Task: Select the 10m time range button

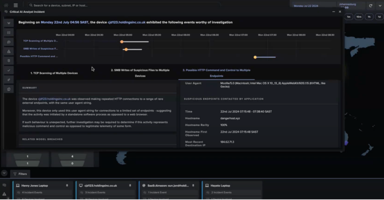Action: (359, 17)
